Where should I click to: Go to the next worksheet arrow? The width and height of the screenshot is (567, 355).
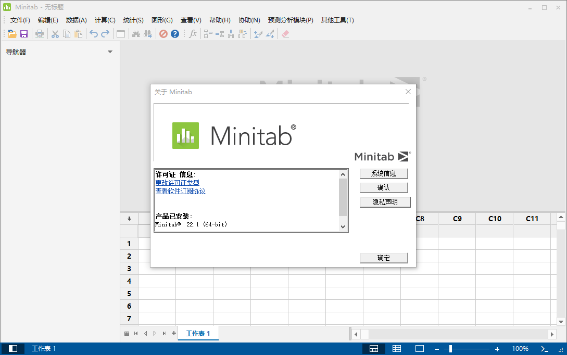(x=155, y=334)
